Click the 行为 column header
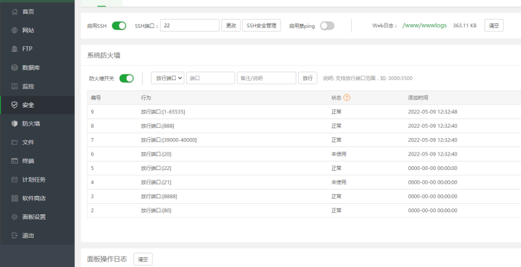Screen dimensions: 521x267 click(x=146, y=98)
